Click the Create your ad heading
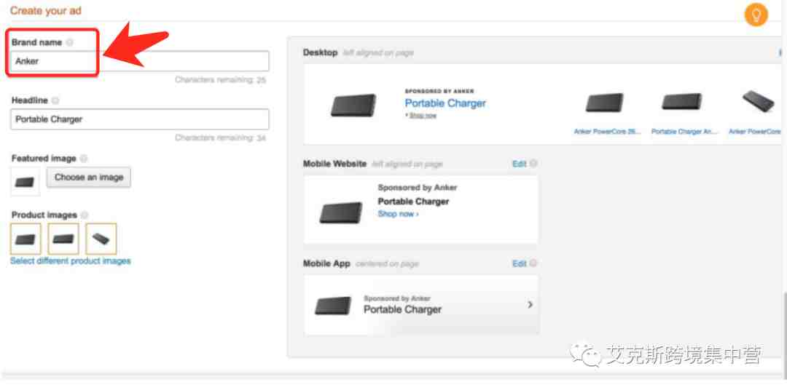Viewport: 787px width, 390px height. point(46,10)
